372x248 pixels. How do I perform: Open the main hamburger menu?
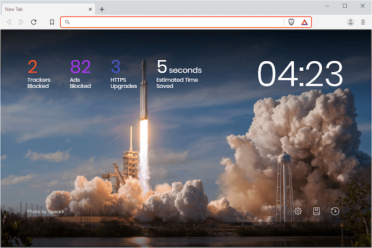click(363, 22)
